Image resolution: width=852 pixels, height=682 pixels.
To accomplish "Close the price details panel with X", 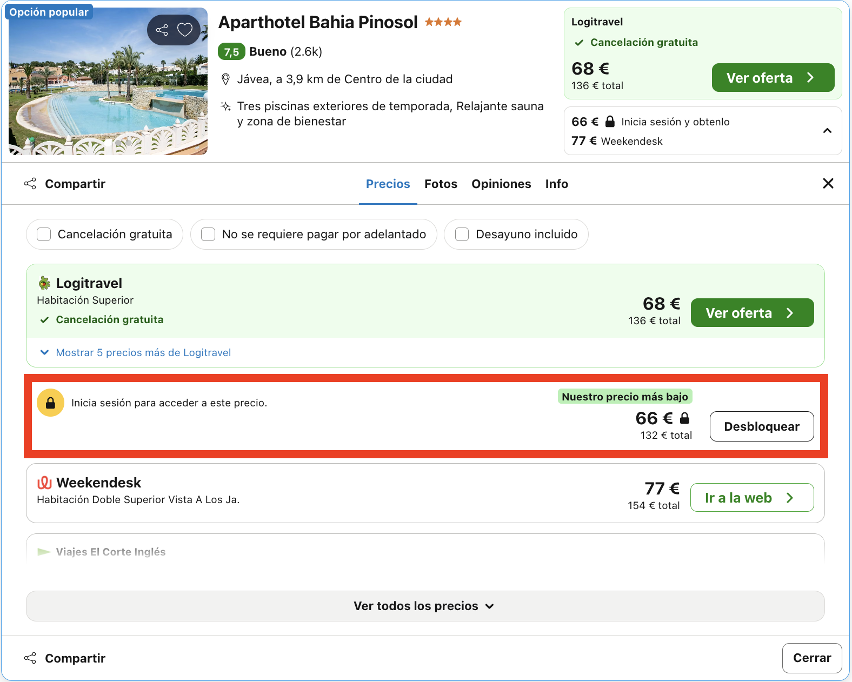I will (828, 184).
